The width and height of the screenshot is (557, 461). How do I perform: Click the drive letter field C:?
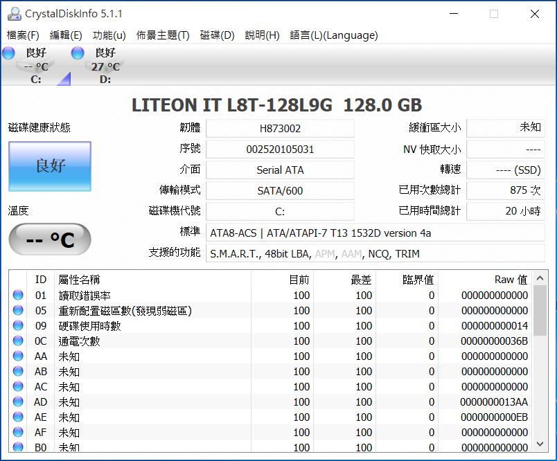pos(280,212)
